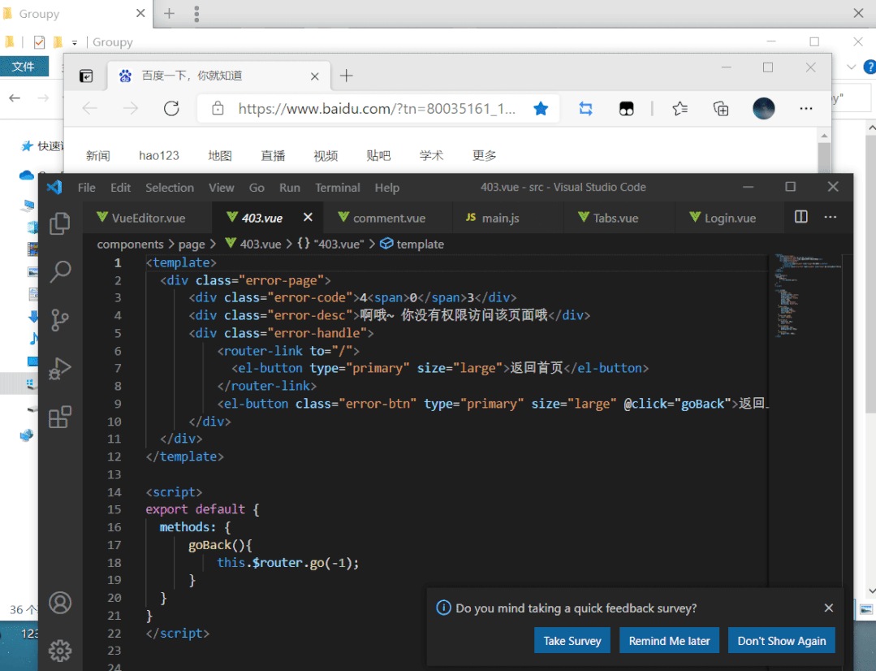Click the 文件 tab in Explorer ribbon

click(x=24, y=67)
